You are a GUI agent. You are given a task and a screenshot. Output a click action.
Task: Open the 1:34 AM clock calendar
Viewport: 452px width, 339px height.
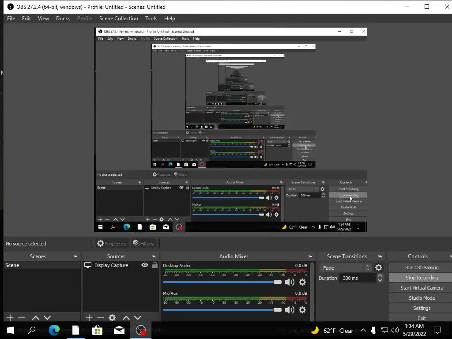(414, 330)
